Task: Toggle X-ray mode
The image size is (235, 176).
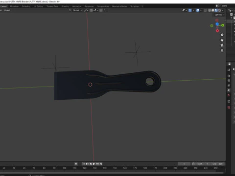Action: (x=205, y=10)
